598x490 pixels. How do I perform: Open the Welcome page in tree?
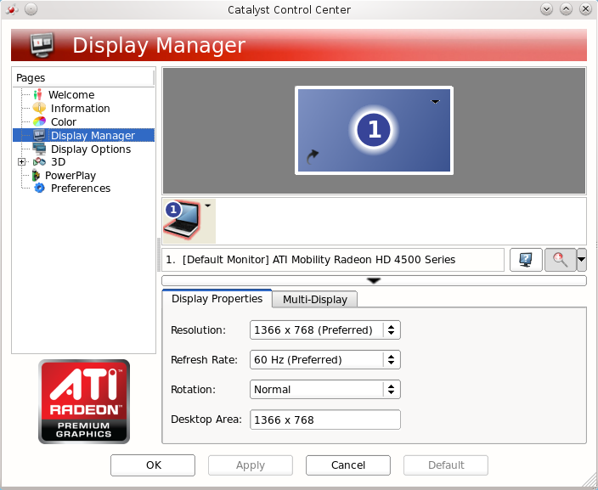coord(71,95)
